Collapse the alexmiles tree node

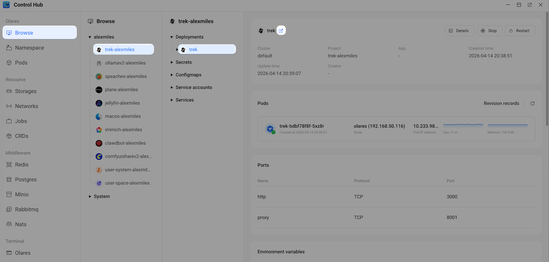[90, 37]
